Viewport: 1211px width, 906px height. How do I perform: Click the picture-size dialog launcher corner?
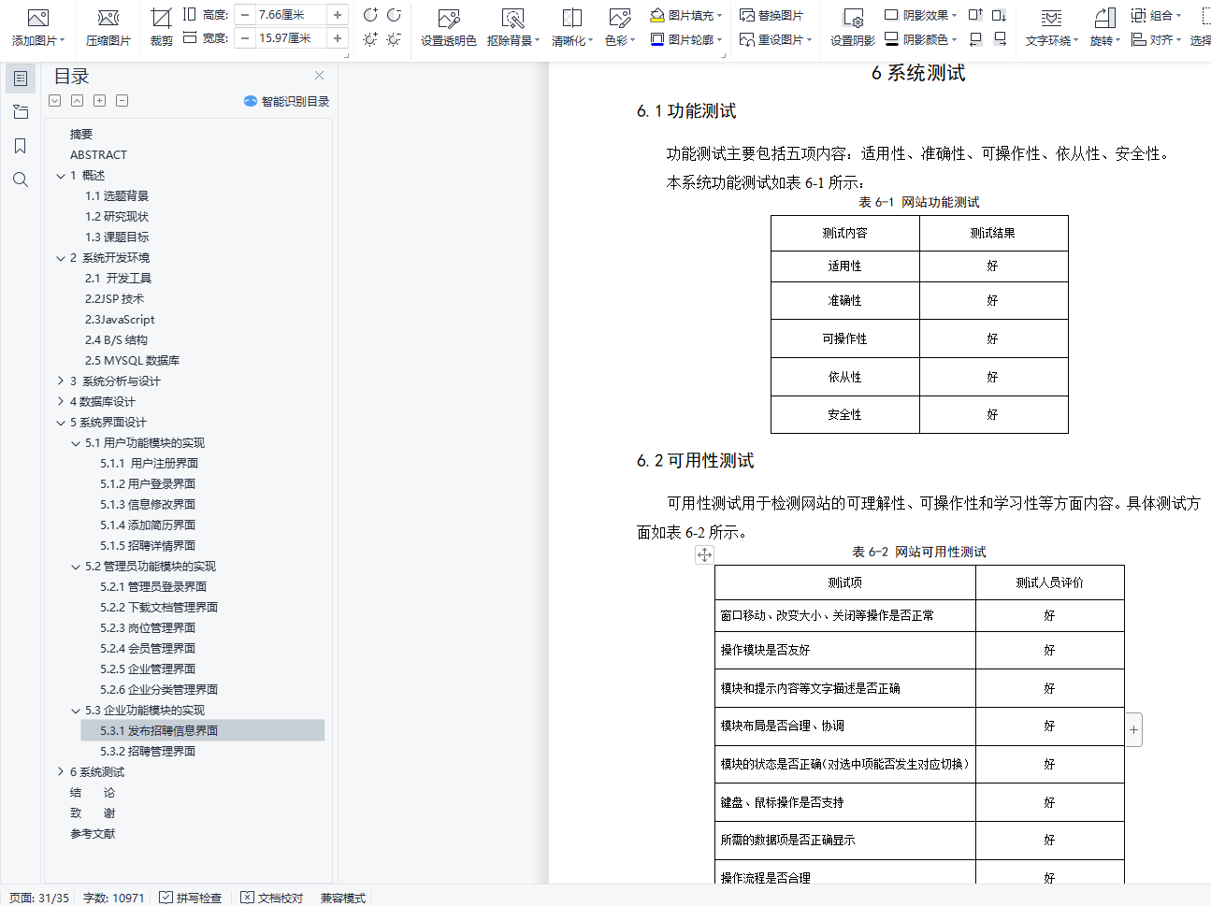[347, 56]
